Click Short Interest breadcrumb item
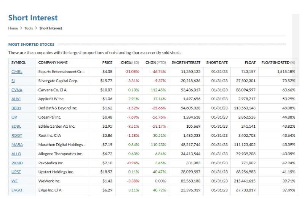Screen dimensions: 307x199 [x=51, y=28]
